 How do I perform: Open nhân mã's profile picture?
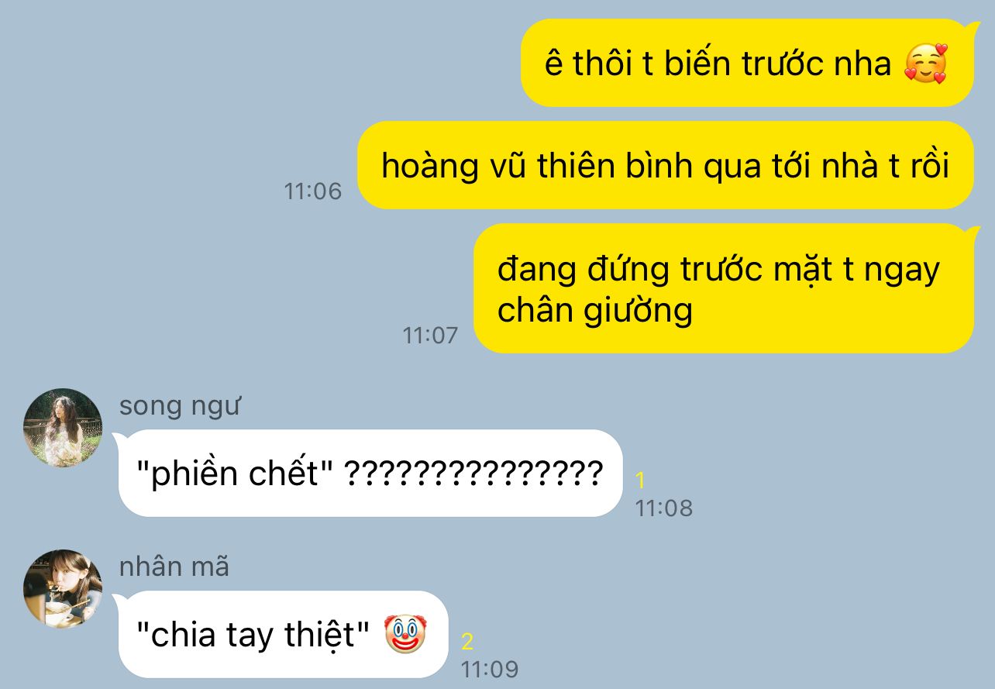pyautogui.click(x=63, y=589)
